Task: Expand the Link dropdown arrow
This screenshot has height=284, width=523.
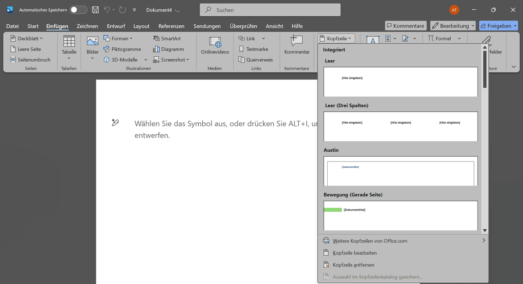Action: pyautogui.click(x=263, y=38)
